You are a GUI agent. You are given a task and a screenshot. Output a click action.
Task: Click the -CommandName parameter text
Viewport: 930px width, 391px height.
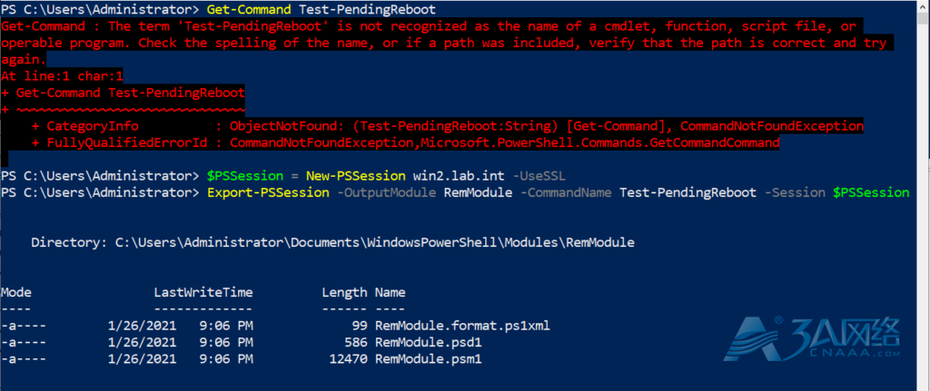click(566, 192)
